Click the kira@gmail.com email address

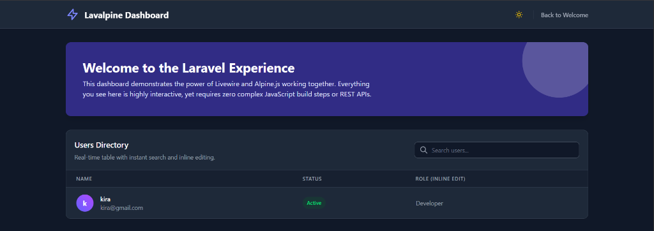tap(122, 207)
